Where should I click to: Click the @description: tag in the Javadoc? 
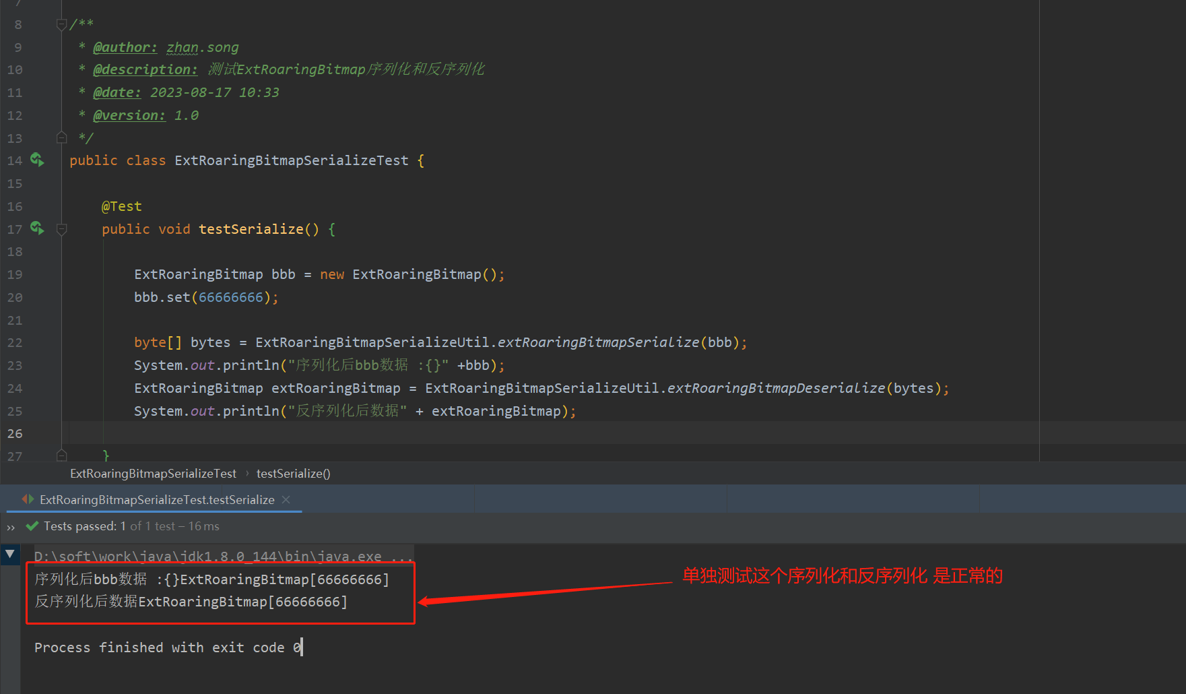point(145,69)
